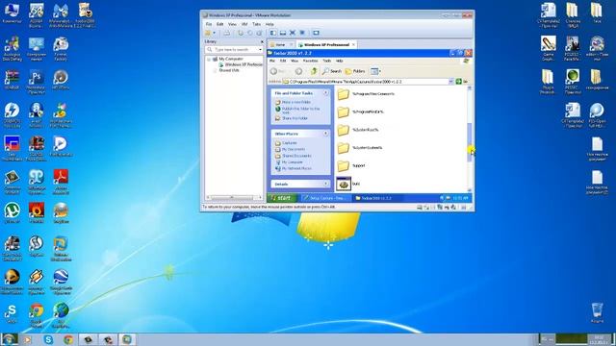
Task: Expand the address bar dropdown in XP Explorer
Action: pyautogui.click(x=451, y=81)
